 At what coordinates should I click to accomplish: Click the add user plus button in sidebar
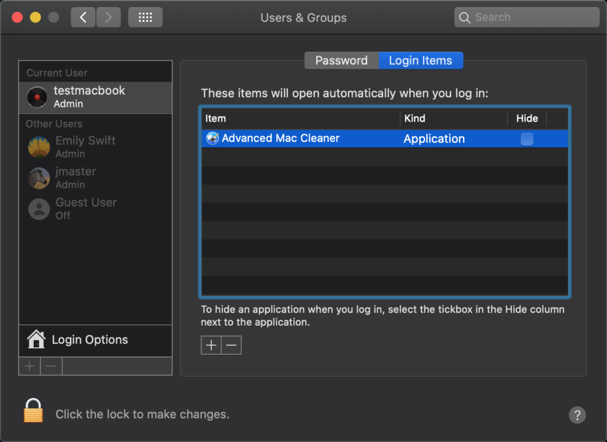pos(30,366)
